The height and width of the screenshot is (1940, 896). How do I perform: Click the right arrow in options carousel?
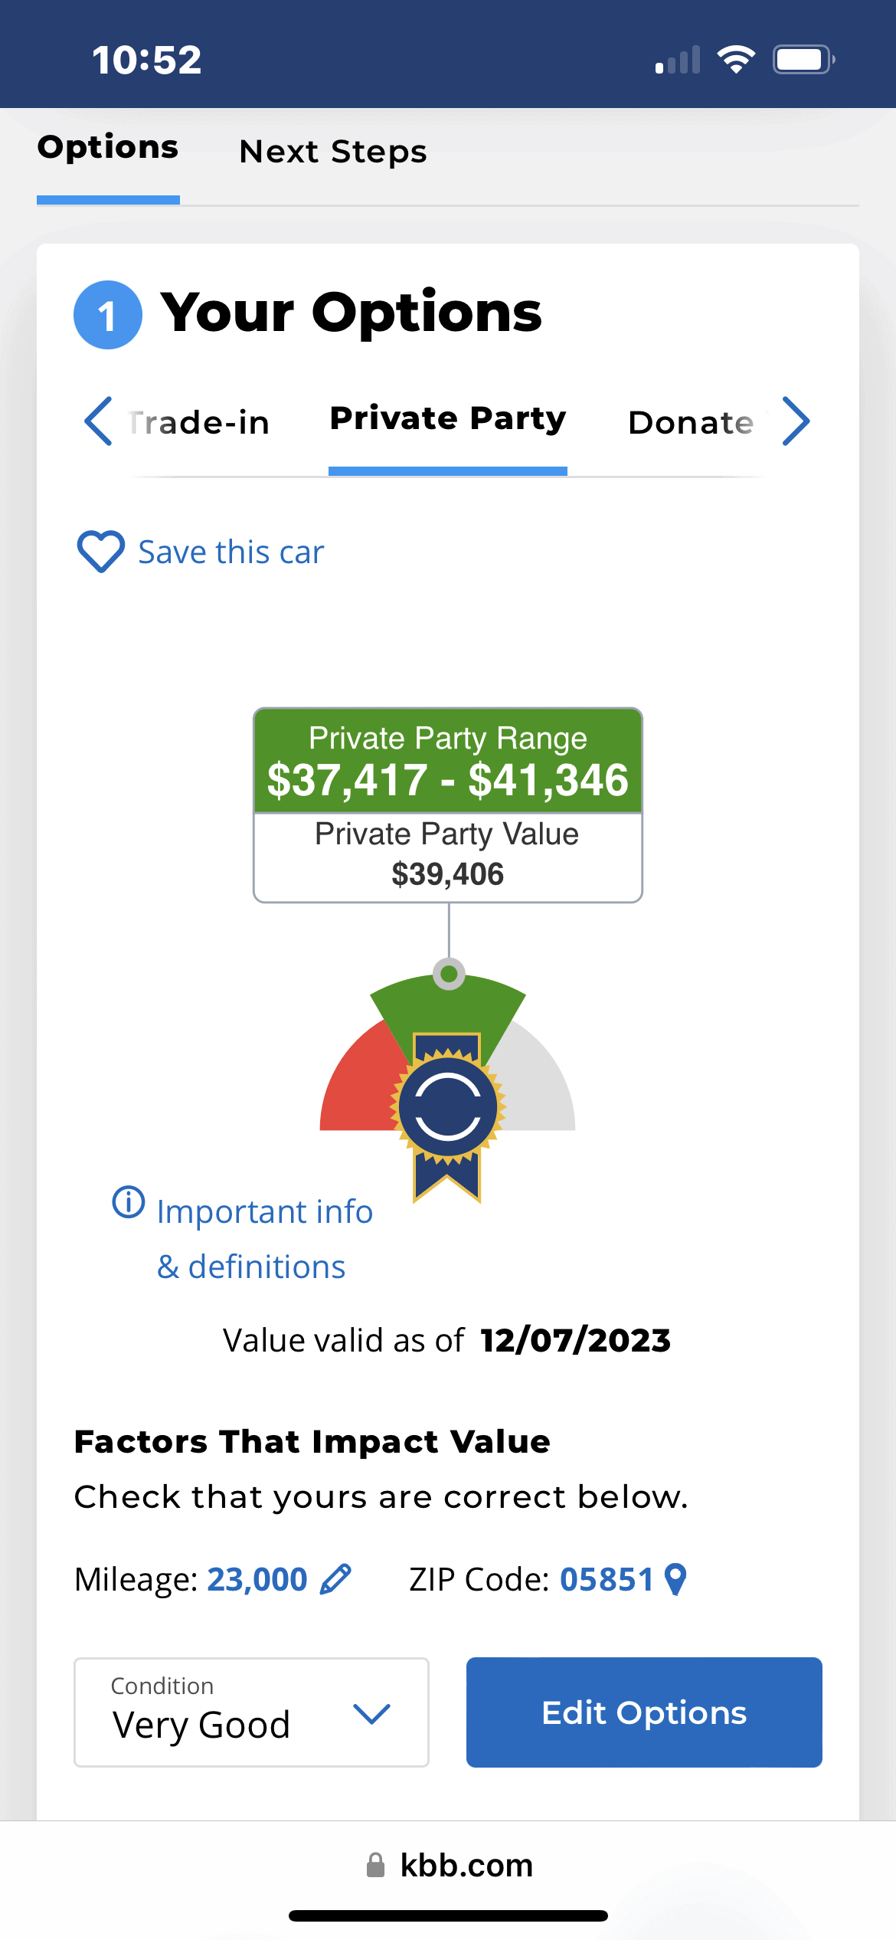(796, 421)
